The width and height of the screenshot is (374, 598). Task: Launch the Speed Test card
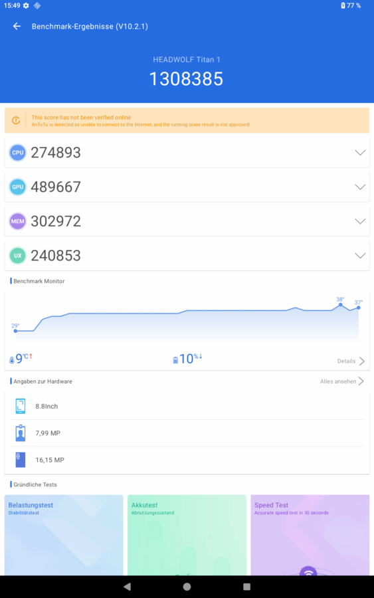[310, 535]
